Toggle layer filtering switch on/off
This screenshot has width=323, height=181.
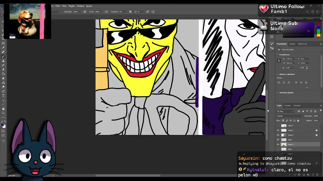(321, 111)
